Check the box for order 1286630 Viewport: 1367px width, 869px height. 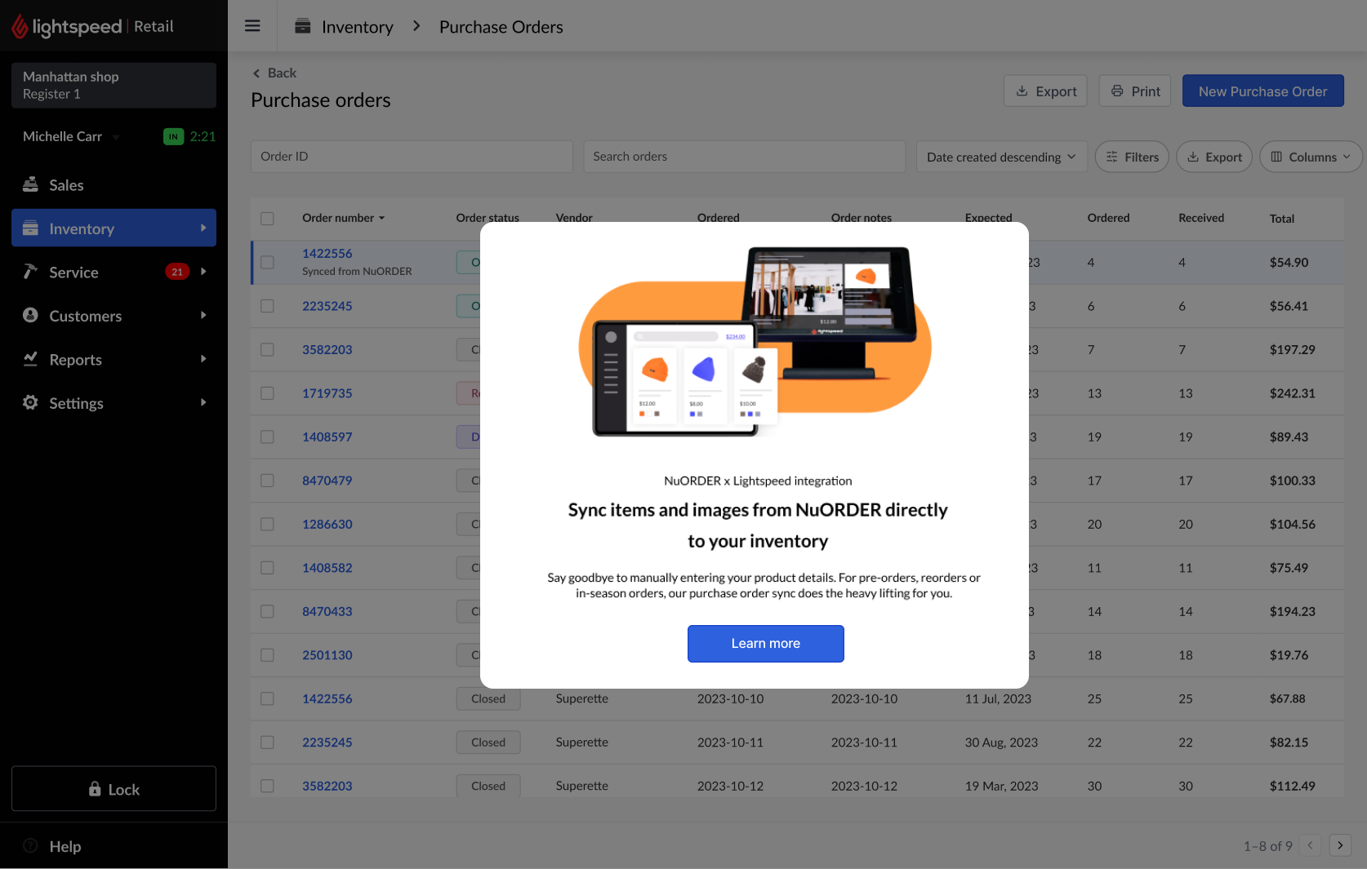(267, 524)
